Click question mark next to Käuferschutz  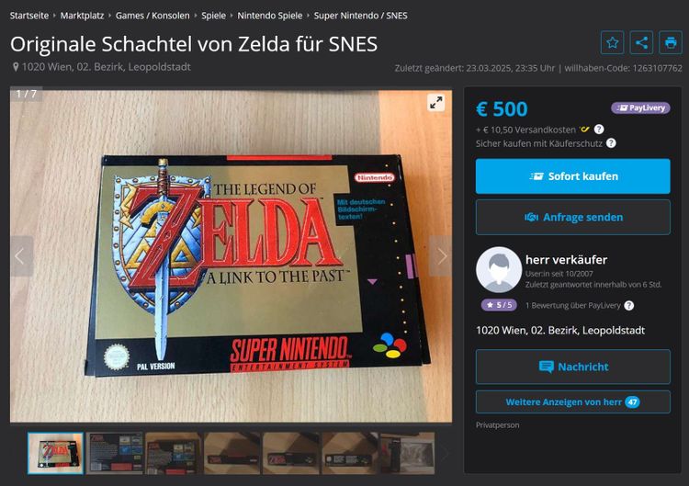point(611,142)
